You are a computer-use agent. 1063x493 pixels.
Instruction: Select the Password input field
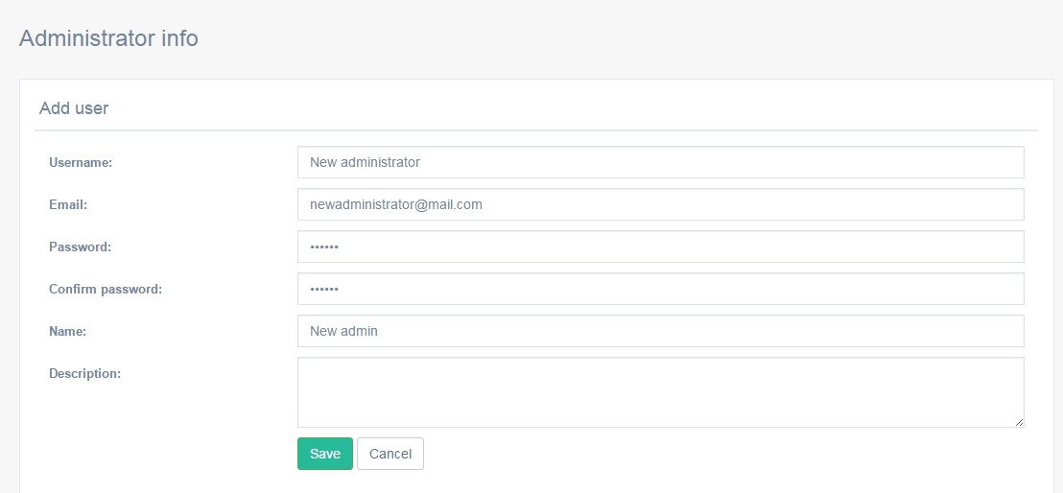point(660,246)
